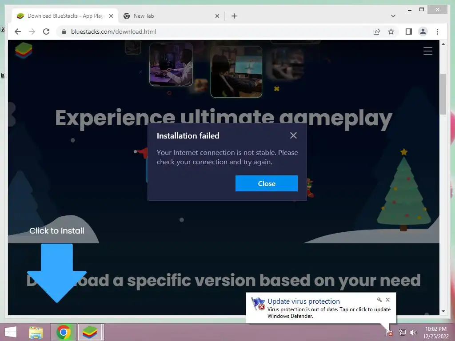Click the browser forward arrow
This screenshot has height=341, width=455.
point(32,32)
